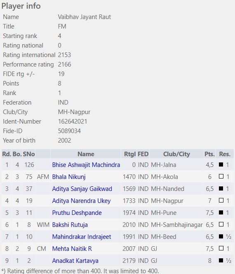Open Aditya Narendra Ukey profile link

(x=81, y=201)
